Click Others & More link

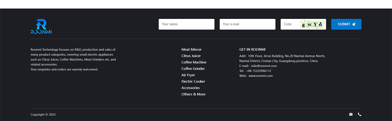click(193, 94)
